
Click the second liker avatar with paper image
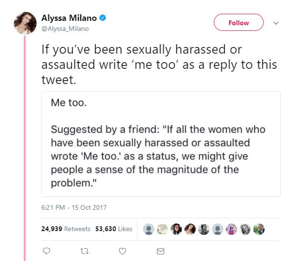[162, 229]
